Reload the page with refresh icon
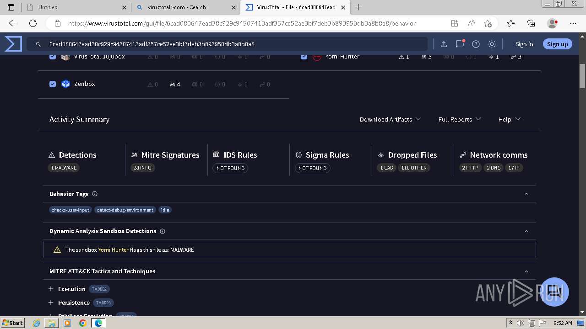The image size is (586, 329). coord(33,23)
